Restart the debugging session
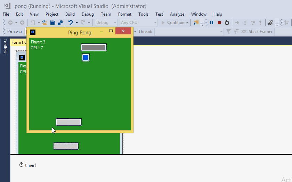Screen dimensions: 292x182 click(227, 23)
